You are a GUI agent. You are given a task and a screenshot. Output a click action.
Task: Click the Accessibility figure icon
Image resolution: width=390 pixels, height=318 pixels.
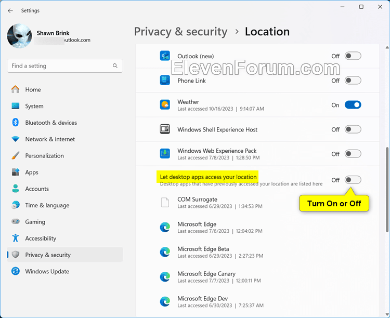coord(16,238)
